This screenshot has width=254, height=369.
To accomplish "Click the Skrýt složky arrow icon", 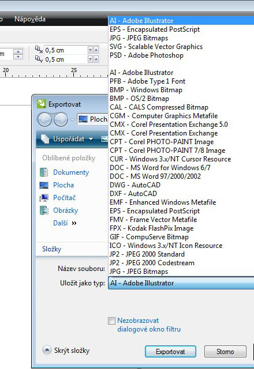I will tap(47, 350).
